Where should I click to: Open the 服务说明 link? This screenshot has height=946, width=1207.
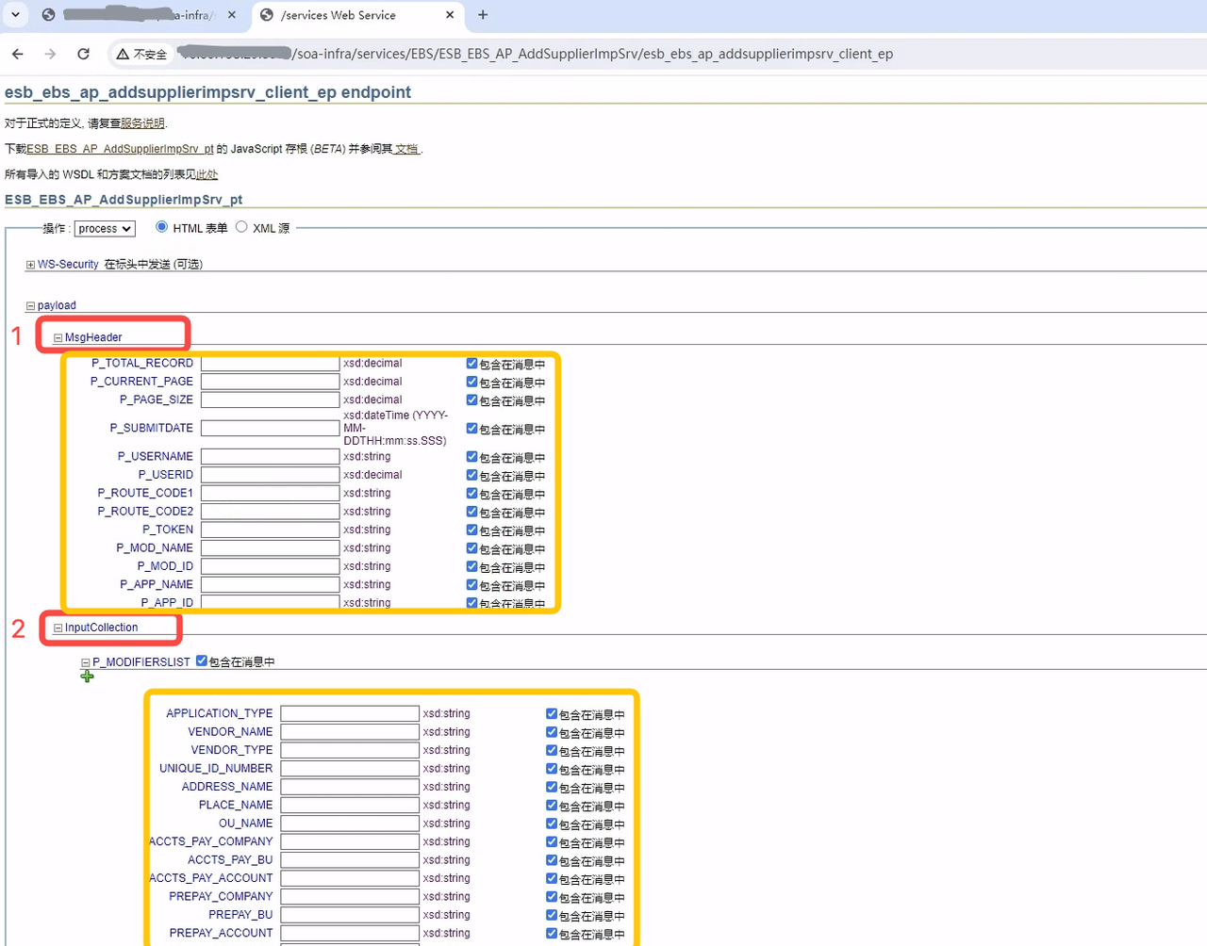click(142, 123)
